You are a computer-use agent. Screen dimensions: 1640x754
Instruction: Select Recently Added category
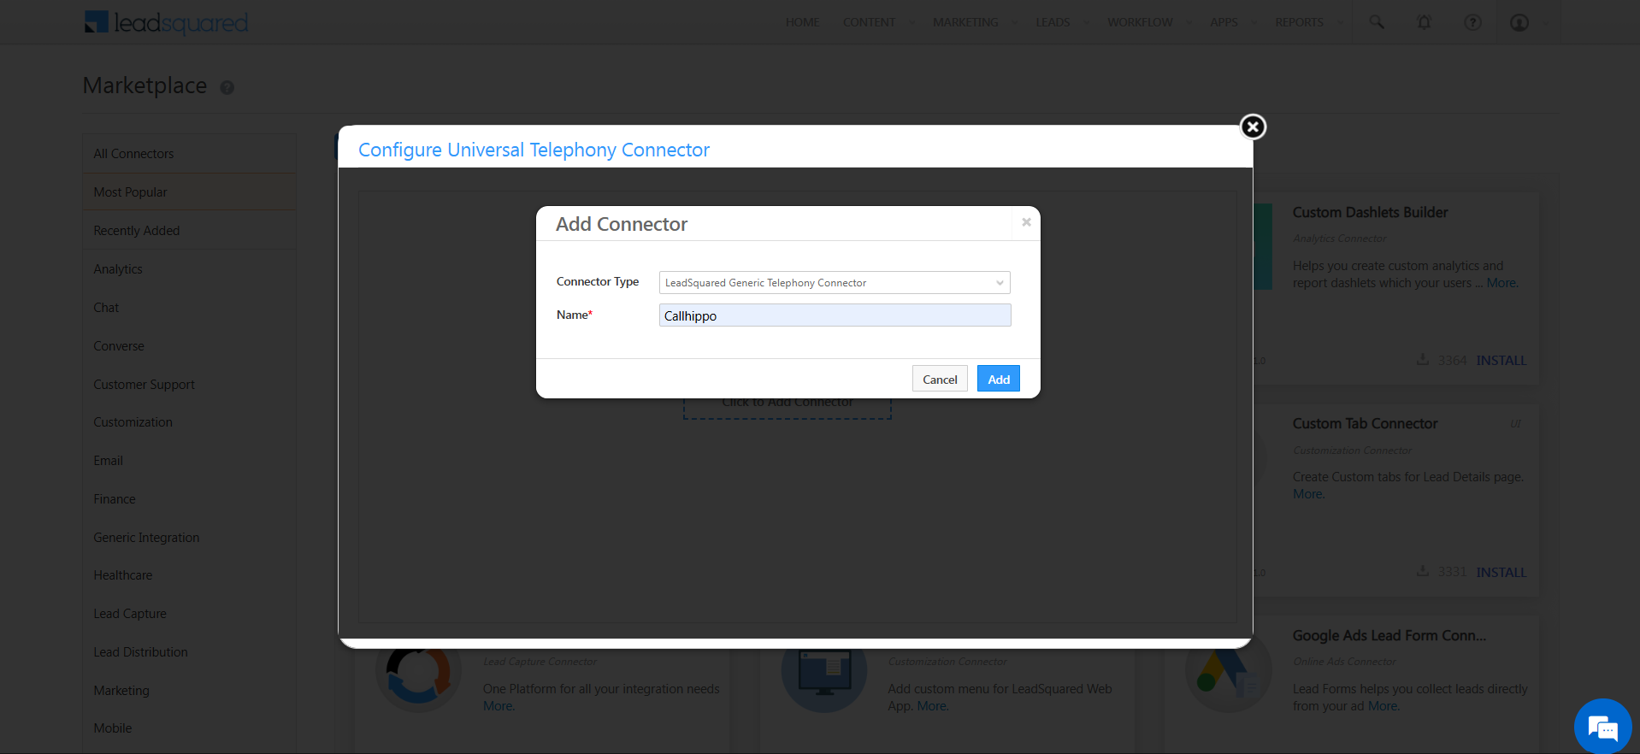[190, 231]
